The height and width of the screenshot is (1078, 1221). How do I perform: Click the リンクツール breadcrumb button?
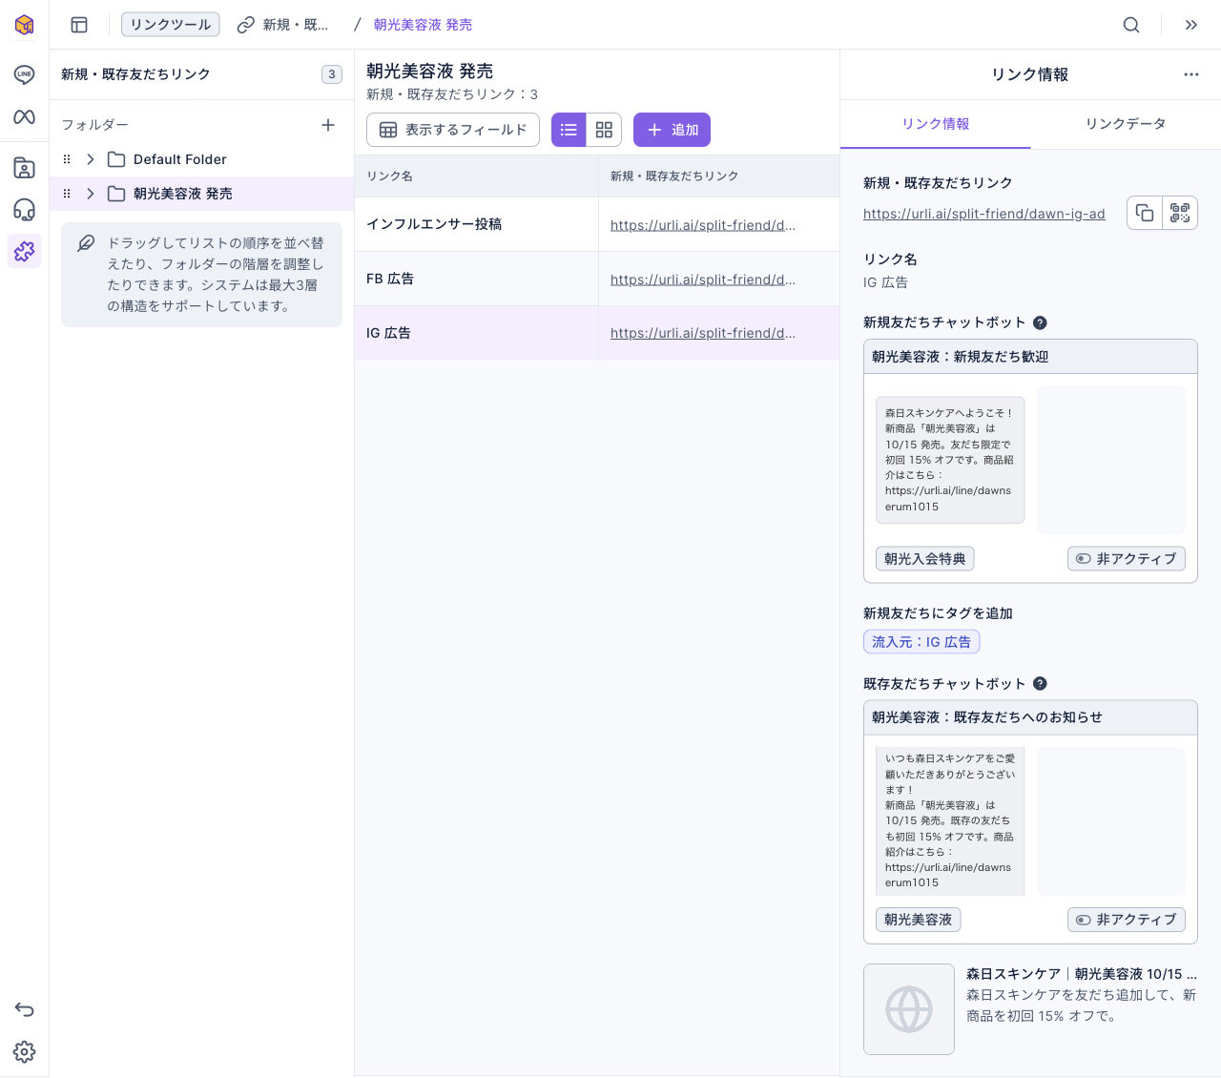171,25
